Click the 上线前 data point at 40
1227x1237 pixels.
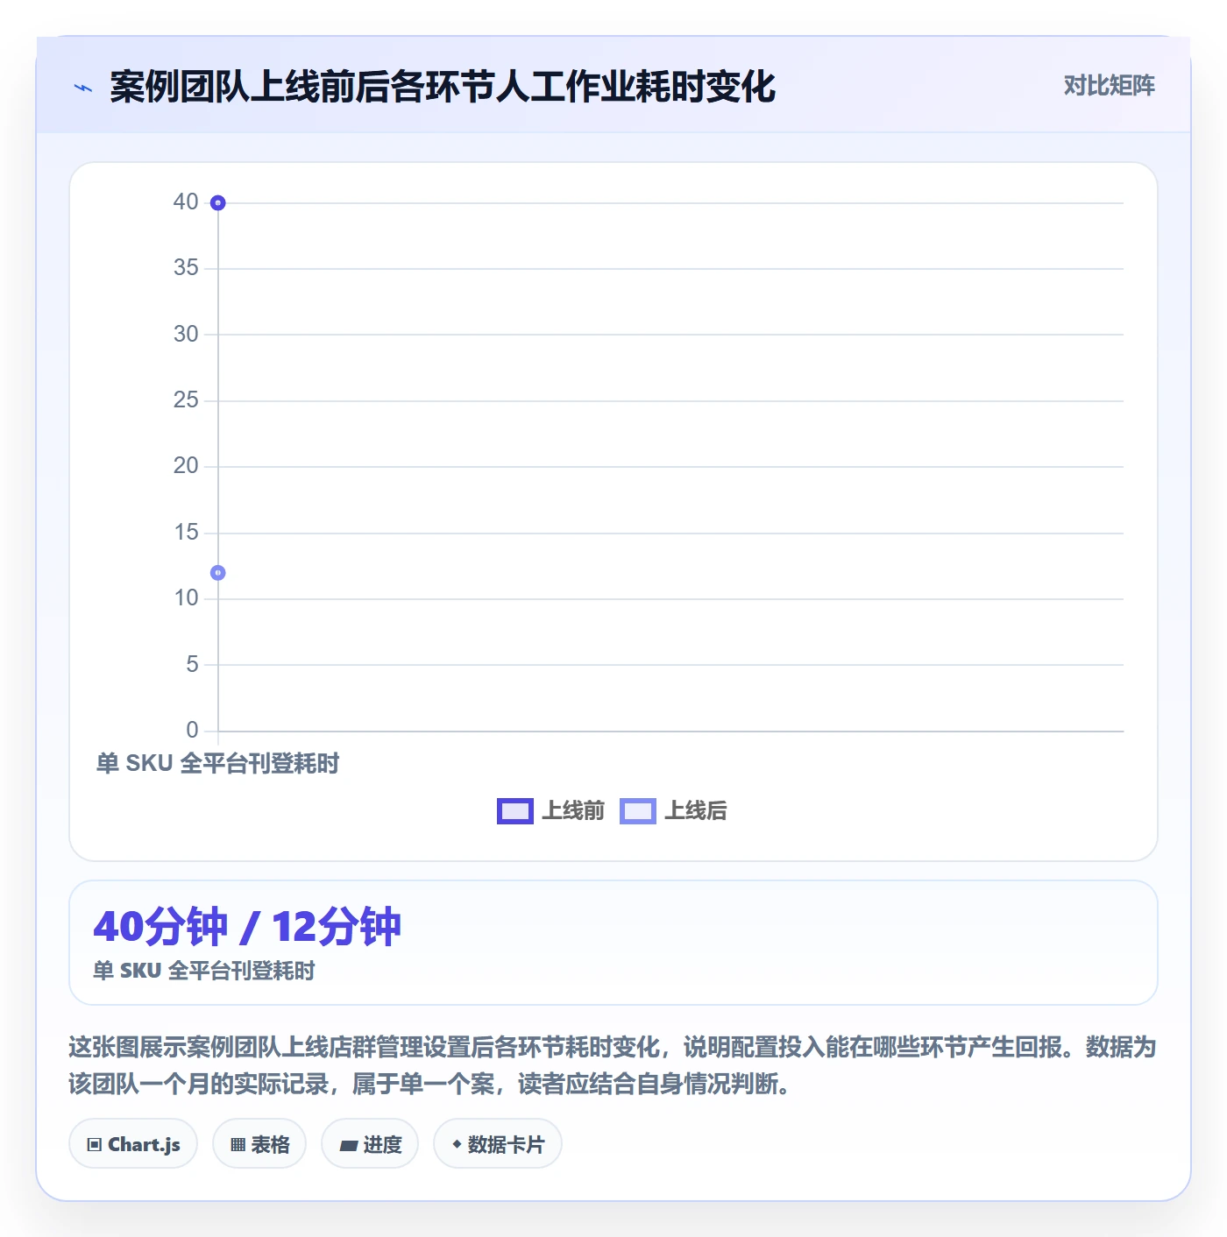point(218,203)
